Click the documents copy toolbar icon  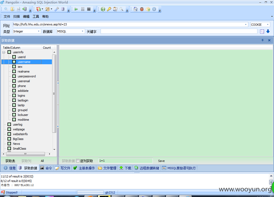coord(12,9)
